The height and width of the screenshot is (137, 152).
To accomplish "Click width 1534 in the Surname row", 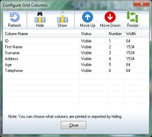I will 130,53.
